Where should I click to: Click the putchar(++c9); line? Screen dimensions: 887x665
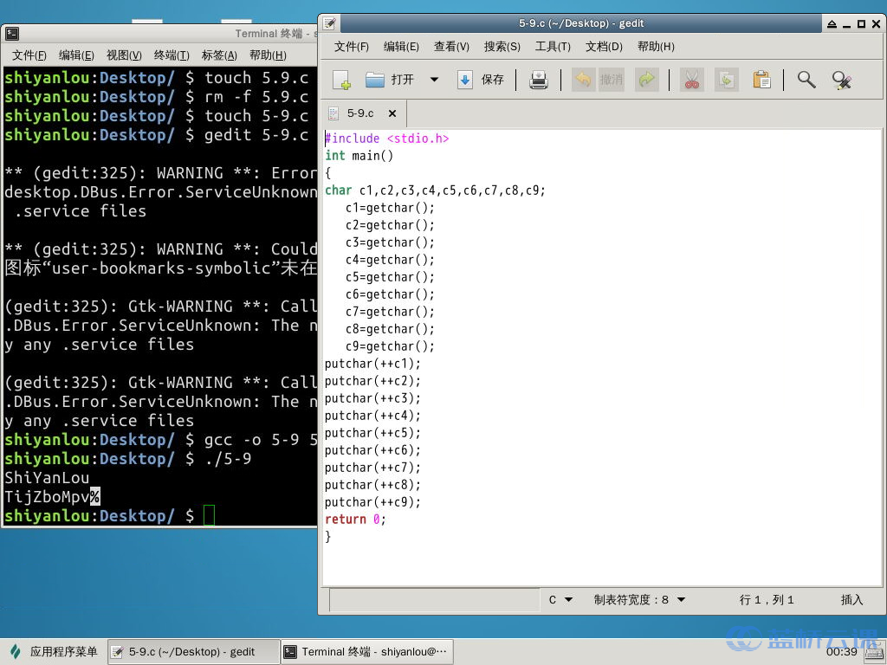[x=372, y=502]
